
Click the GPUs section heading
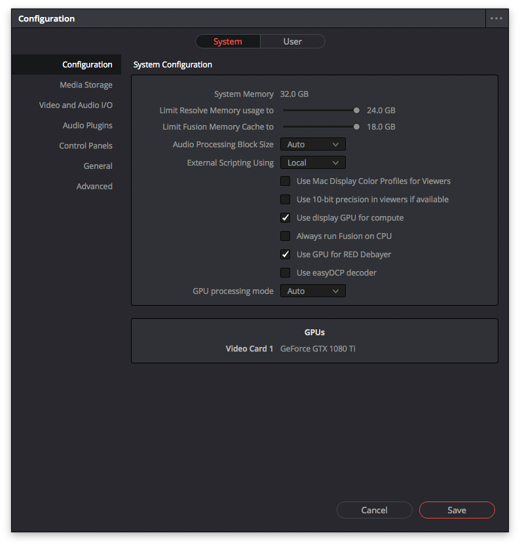pos(314,332)
